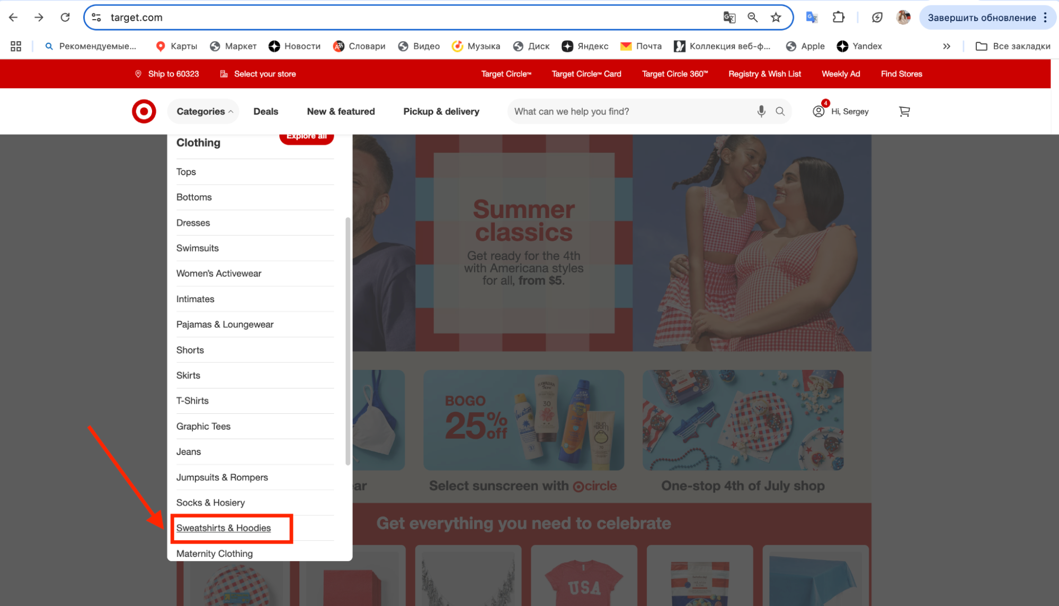Select Sweatshirts & Hoodies category
This screenshot has height=606, width=1059.
tap(223, 528)
